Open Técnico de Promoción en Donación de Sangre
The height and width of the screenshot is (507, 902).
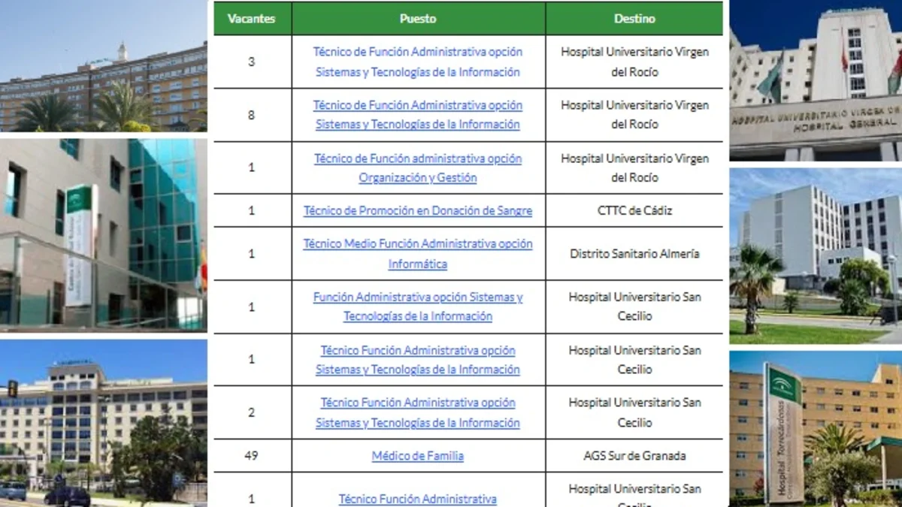(417, 211)
